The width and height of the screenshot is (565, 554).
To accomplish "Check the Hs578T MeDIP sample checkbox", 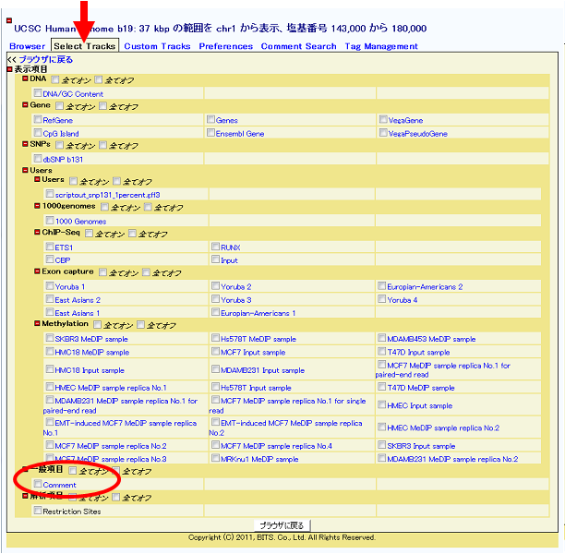I will [x=215, y=338].
